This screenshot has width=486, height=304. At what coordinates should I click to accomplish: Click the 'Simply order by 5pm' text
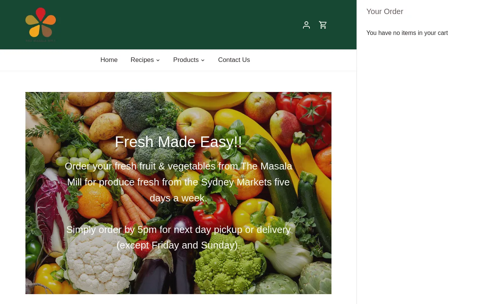(x=178, y=237)
